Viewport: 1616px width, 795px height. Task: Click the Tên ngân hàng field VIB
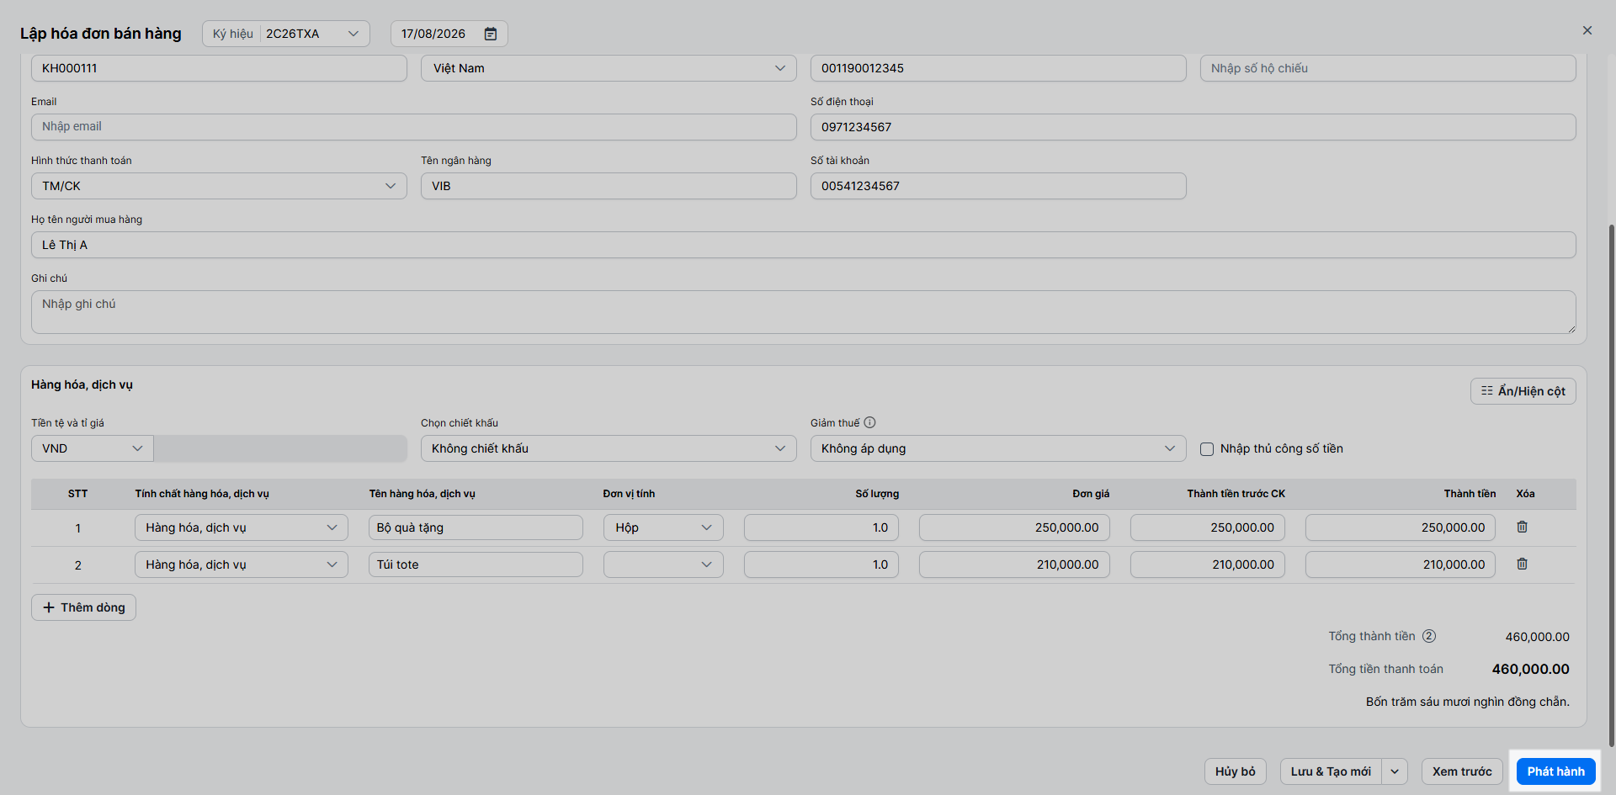coord(609,186)
